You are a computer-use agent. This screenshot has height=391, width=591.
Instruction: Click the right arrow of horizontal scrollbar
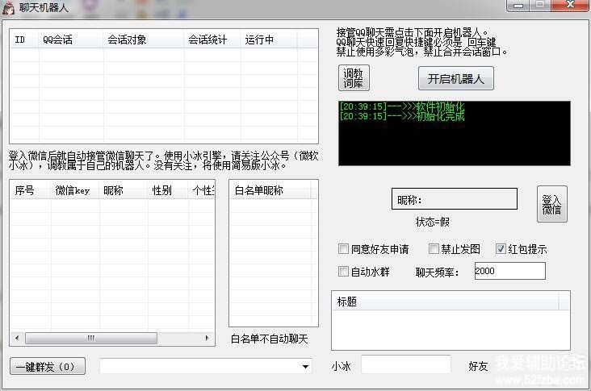tap(210, 339)
